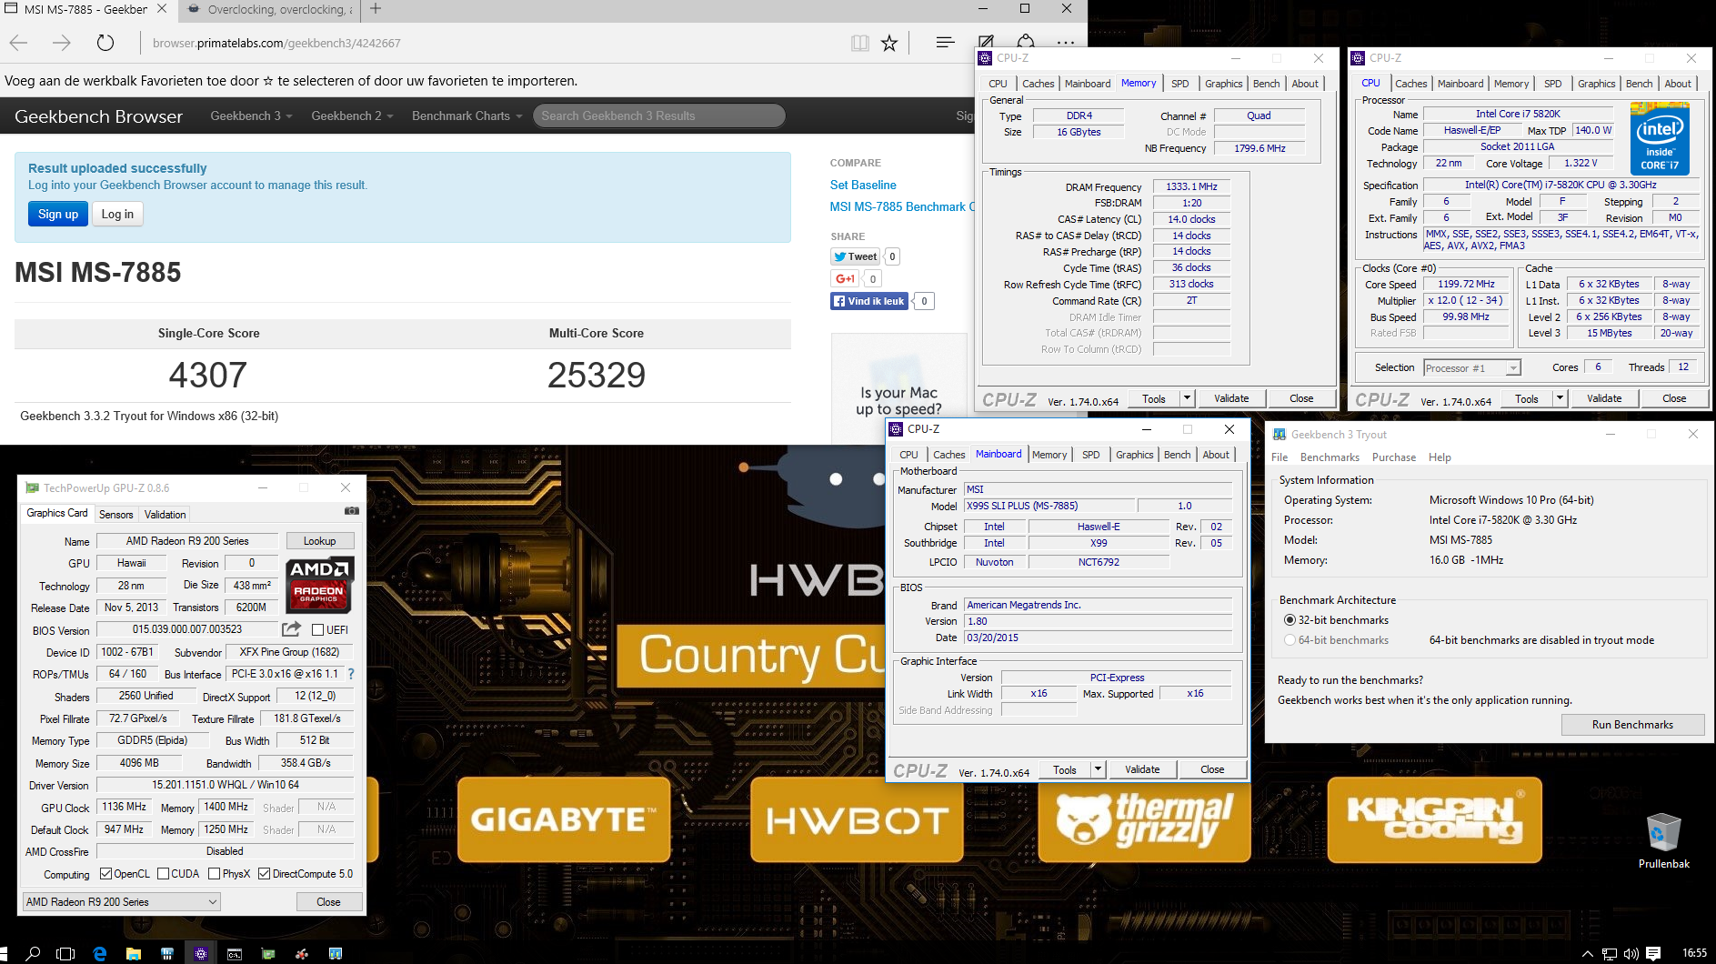Open AMD Radeon R9 200 Series dropdown
This screenshot has width=1716, height=964.
tap(122, 902)
